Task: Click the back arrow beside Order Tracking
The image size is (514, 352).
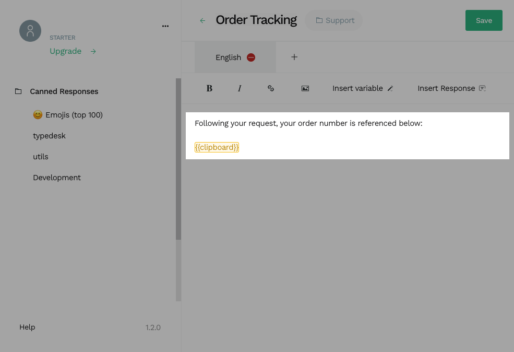Action: click(202, 20)
